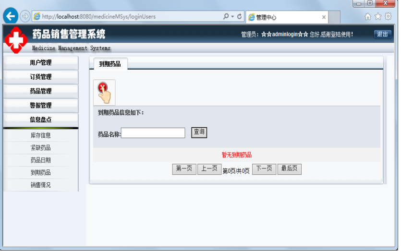Expand the 订货管理 menu
The image size is (401, 251).
click(41, 77)
